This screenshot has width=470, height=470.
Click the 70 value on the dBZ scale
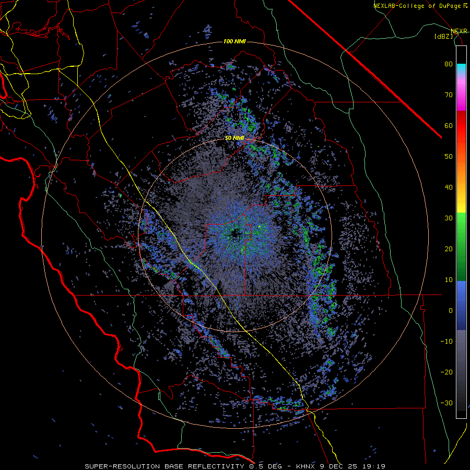pos(449,95)
